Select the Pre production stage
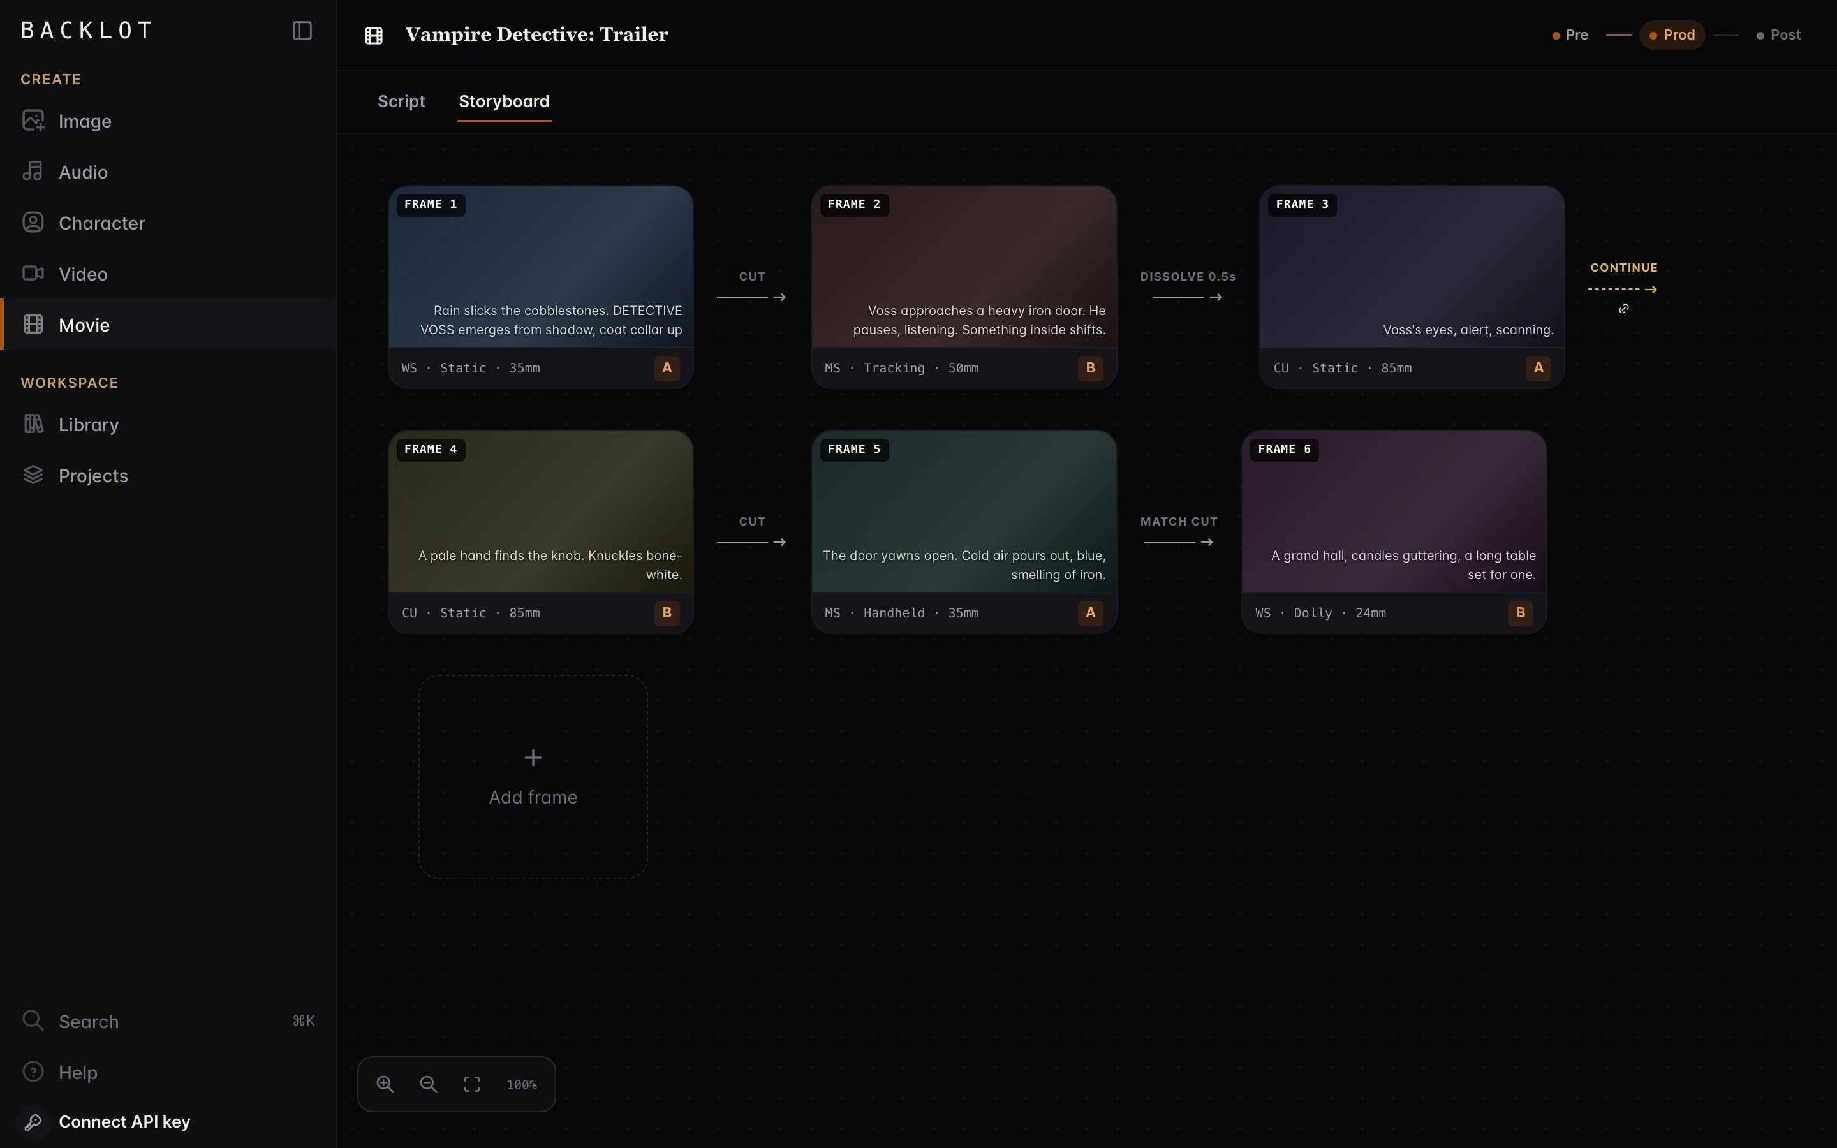Image resolution: width=1837 pixels, height=1148 pixels. point(1570,35)
